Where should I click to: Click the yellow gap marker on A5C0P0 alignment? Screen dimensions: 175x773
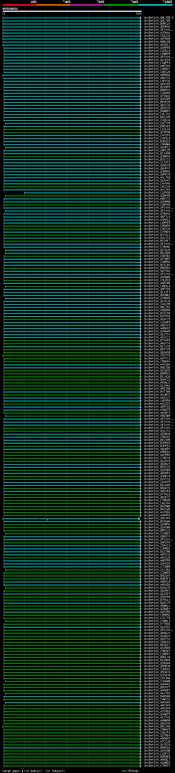click(x=47, y=519)
